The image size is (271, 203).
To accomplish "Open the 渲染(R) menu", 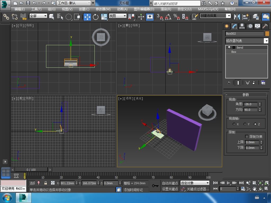I will point(166,9).
